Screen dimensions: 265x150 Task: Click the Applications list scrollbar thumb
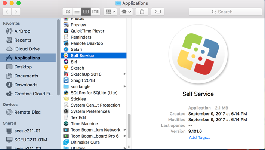[129, 126]
